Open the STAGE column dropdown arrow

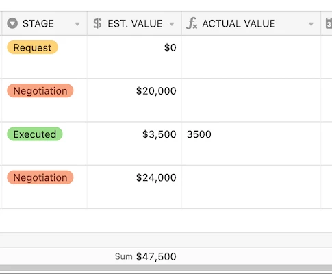pos(77,24)
